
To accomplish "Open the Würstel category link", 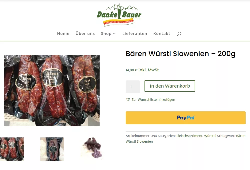I will tap(210, 136).
